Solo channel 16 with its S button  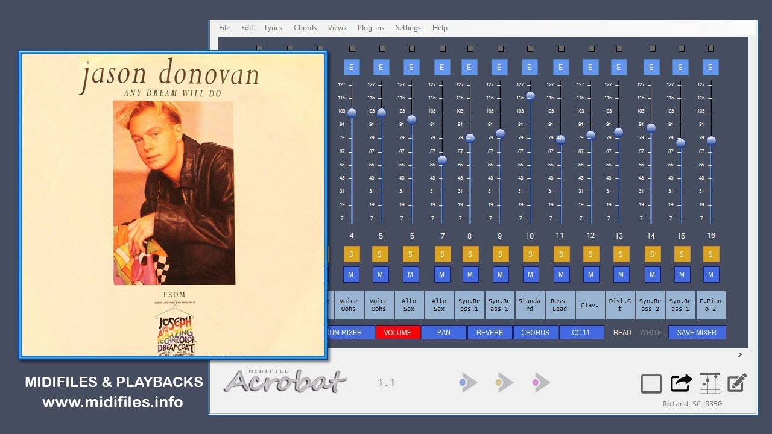click(x=710, y=254)
